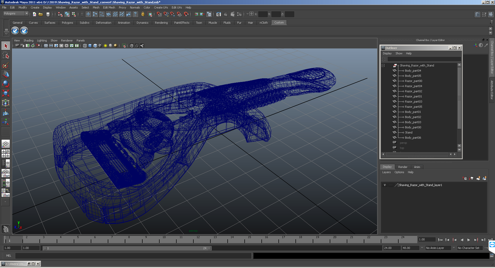495x268 pixels.
Task: Save the current scene
Action: pos(48,14)
